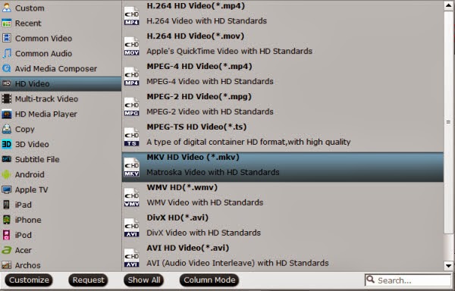Click the Custom category user icon
The height and width of the screenshot is (291, 455).
click(6, 8)
